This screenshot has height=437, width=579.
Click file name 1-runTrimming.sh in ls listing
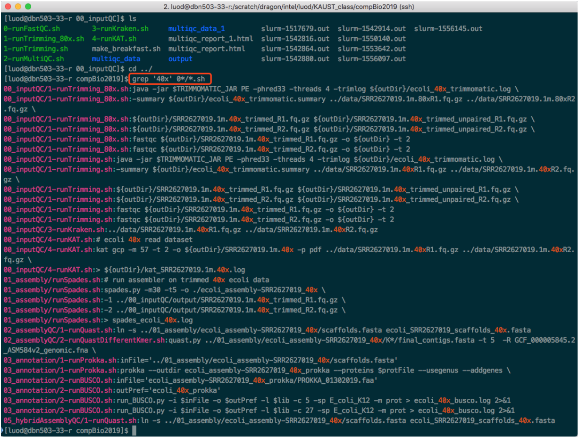(x=35, y=49)
